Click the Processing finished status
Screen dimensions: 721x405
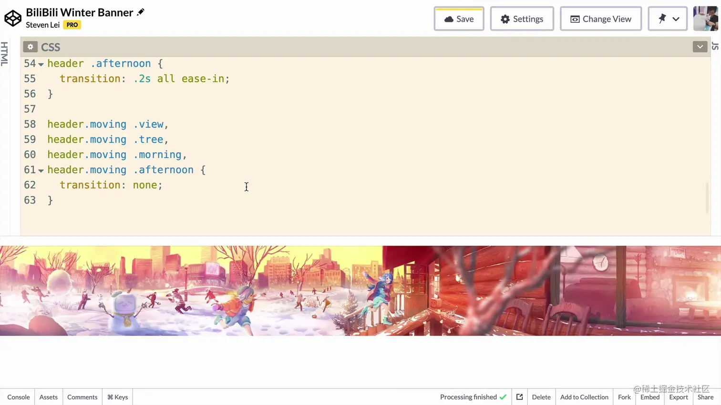[473, 397]
